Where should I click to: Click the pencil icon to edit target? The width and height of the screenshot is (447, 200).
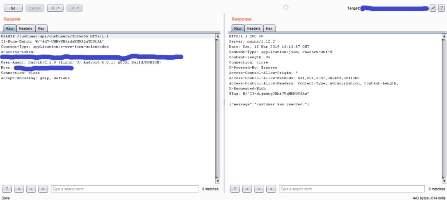(433, 8)
